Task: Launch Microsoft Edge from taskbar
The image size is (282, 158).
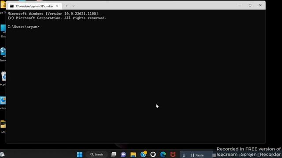Action: coord(163,154)
